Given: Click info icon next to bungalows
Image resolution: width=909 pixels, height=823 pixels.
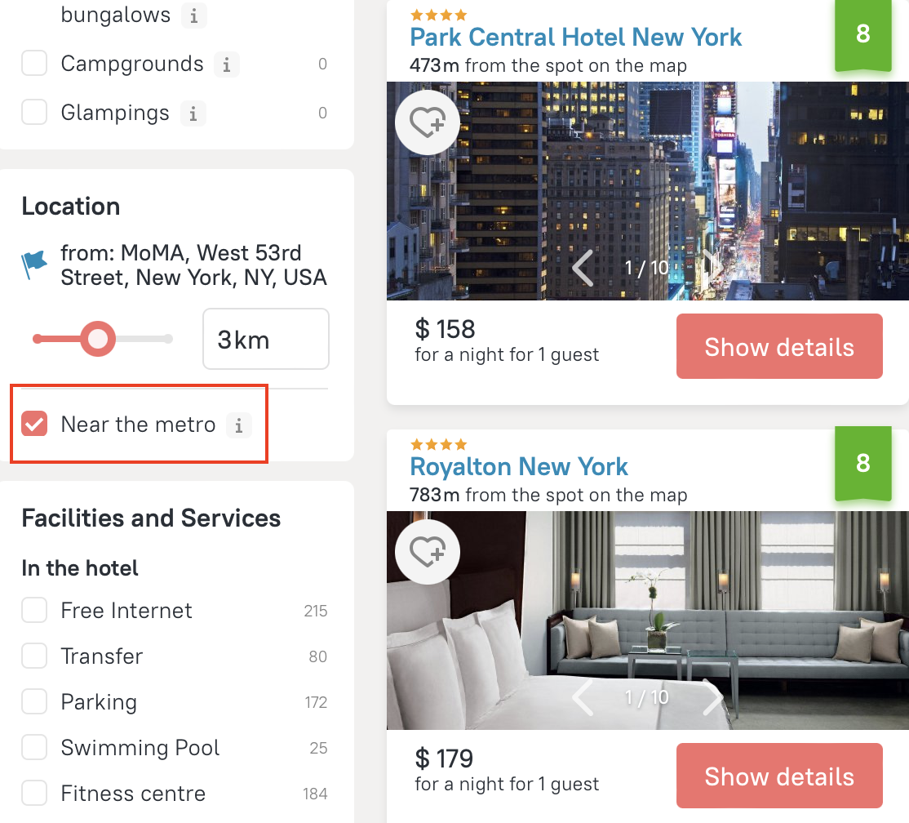Looking at the screenshot, I should 193,16.
